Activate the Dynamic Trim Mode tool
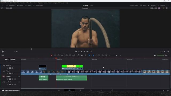171x96 pixels. point(59,55)
